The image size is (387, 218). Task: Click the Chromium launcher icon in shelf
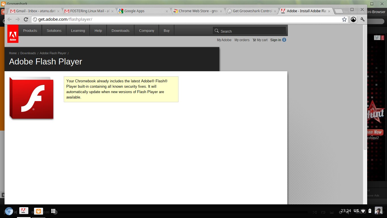pyautogui.click(x=9, y=211)
